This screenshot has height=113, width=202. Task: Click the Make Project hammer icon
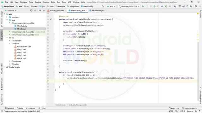coord(103,6)
